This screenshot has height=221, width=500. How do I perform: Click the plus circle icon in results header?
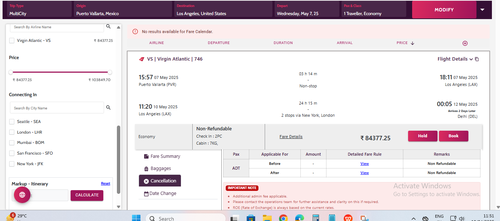click(x=465, y=43)
